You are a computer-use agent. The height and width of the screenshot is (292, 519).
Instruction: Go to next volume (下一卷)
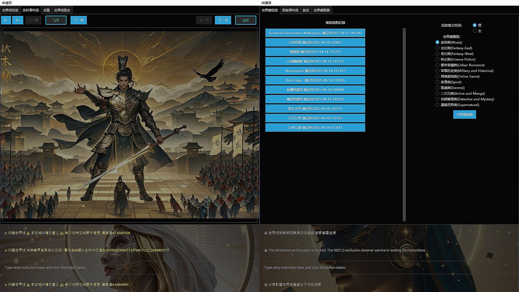79,20
